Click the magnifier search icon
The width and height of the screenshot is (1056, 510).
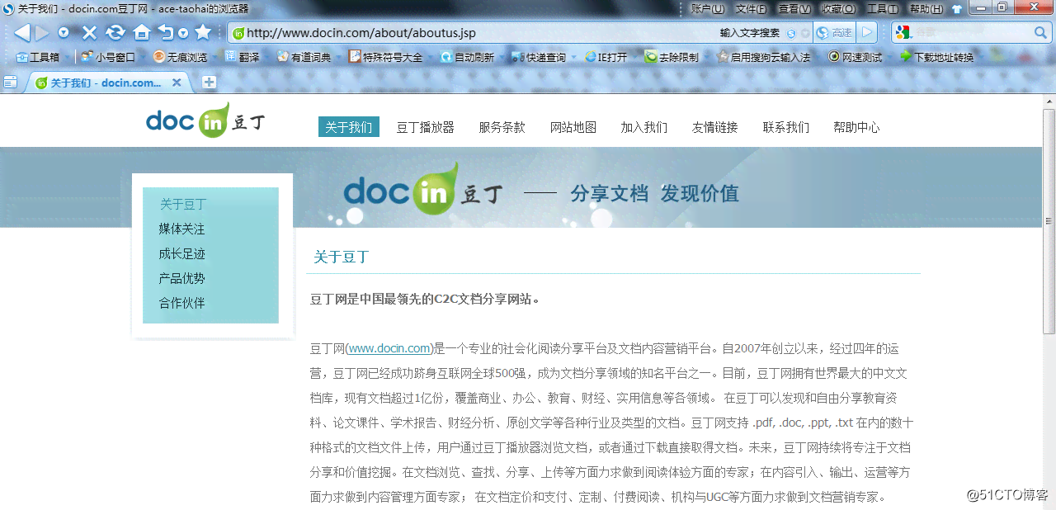[x=1041, y=33]
